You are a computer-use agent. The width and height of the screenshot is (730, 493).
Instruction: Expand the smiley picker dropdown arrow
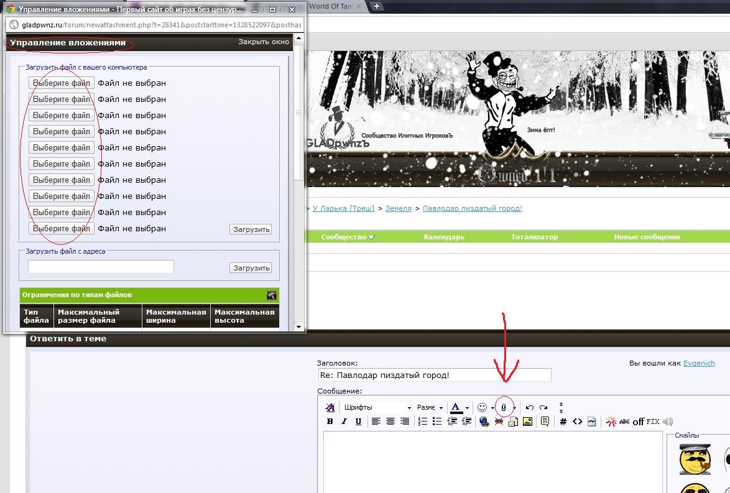point(492,408)
